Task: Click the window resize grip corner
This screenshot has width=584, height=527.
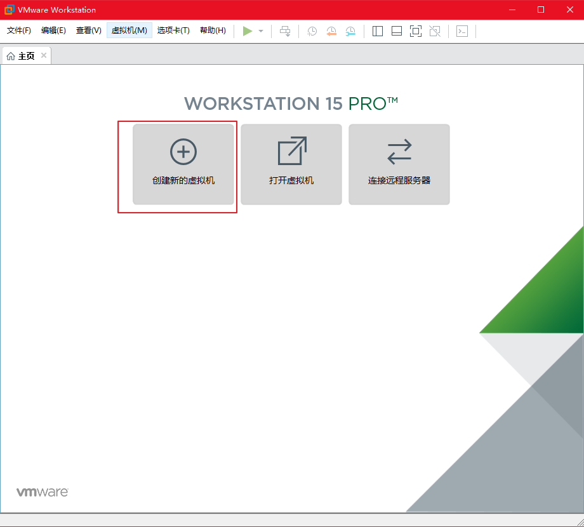Action: 580,522
